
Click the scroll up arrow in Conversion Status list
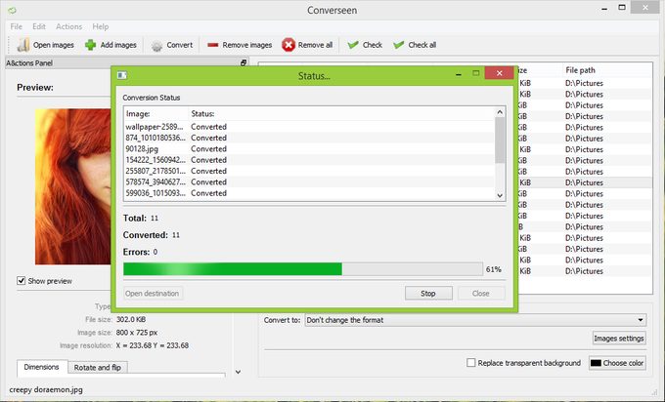[500, 112]
